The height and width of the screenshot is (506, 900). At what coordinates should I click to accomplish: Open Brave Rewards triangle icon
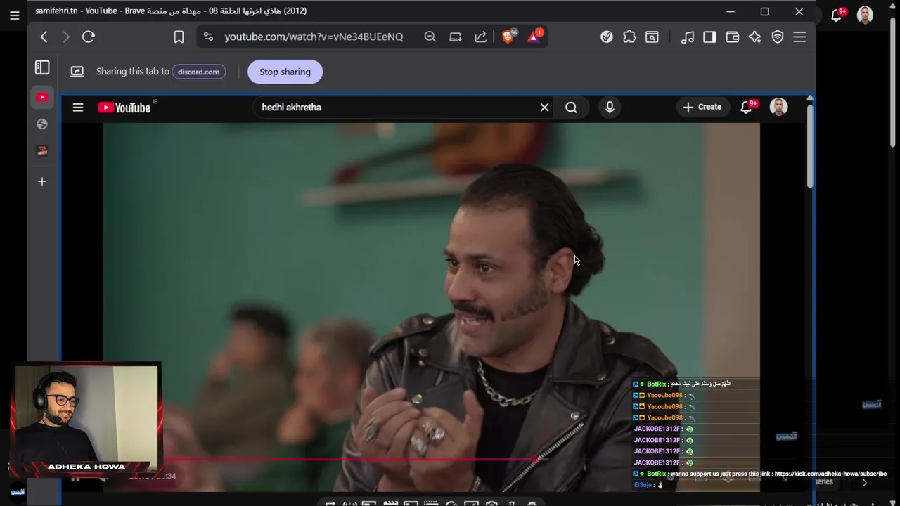click(x=534, y=37)
